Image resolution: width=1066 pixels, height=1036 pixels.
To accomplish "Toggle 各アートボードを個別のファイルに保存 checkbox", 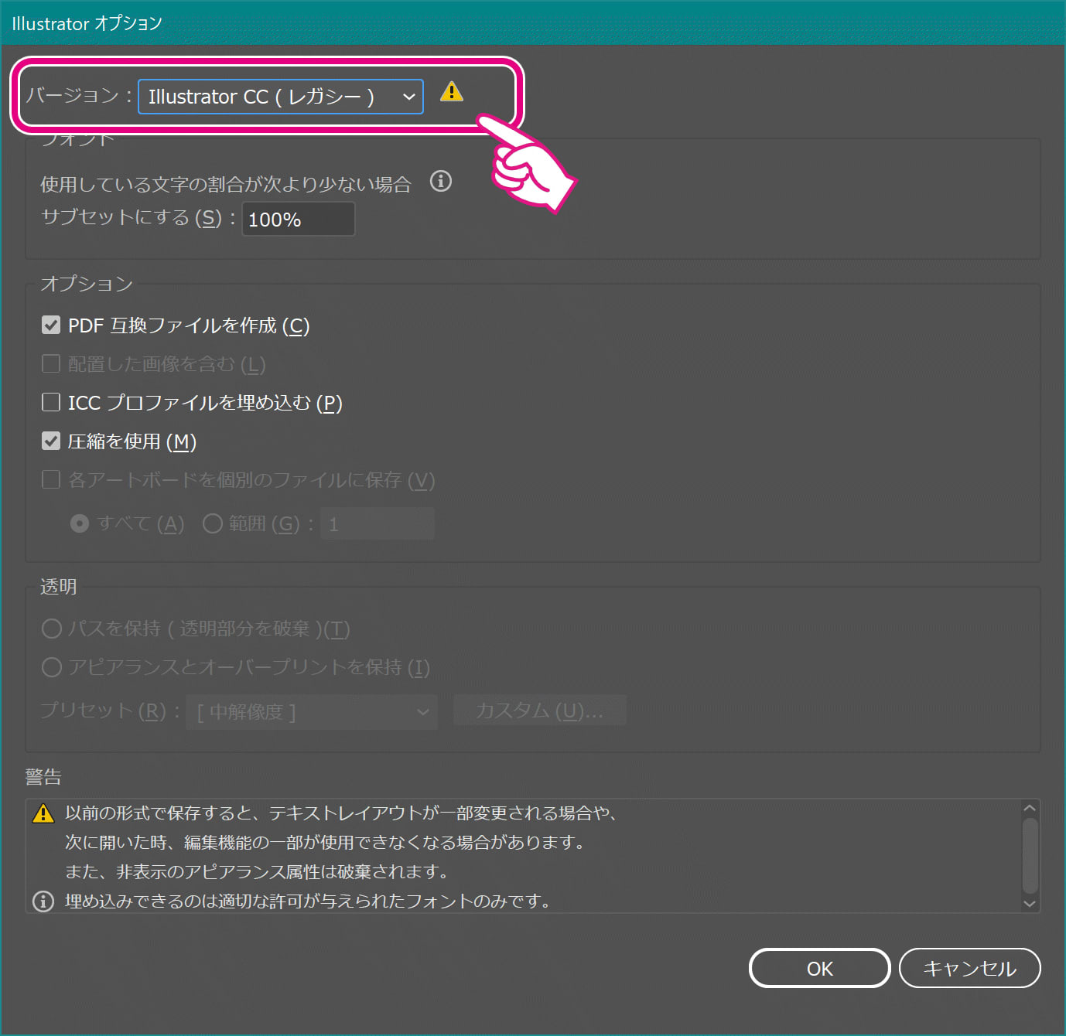I will pyautogui.click(x=51, y=479).
